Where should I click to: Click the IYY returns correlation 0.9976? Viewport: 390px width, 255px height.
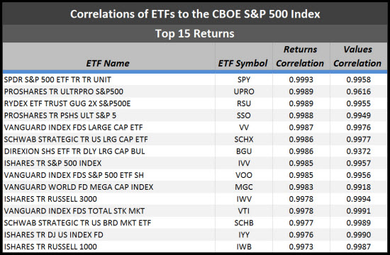tap(301, 234)
